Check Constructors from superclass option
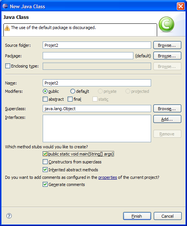The height and width of the screenshot is (226, 187). 45,162
